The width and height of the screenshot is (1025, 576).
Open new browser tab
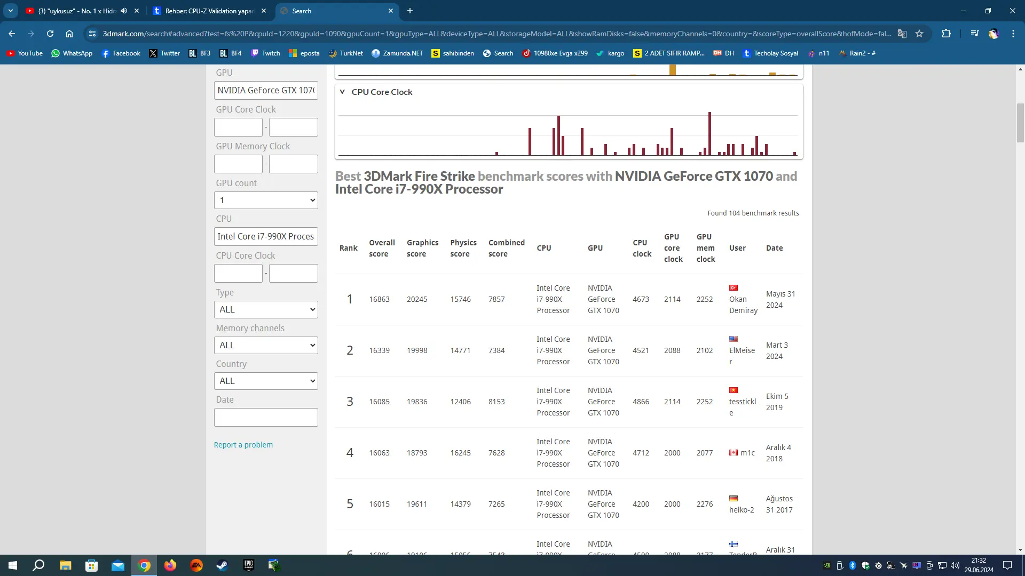pyautogui.click(x=410, y=11)
